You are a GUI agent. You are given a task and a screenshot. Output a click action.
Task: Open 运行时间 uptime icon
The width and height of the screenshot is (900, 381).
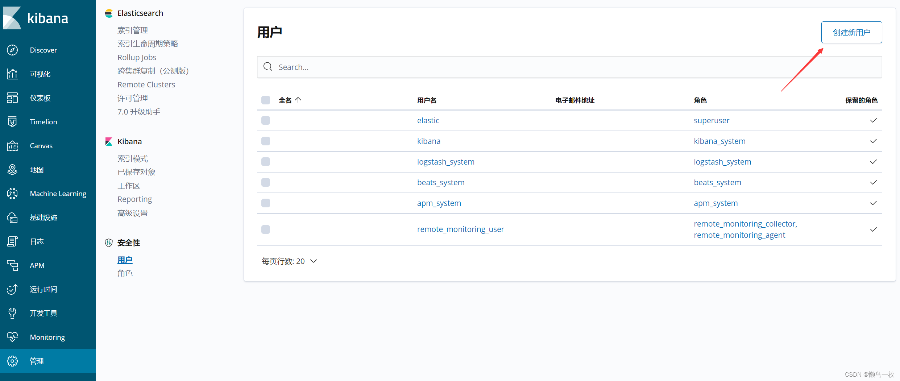pyautogui.click(x=12, y=289)
